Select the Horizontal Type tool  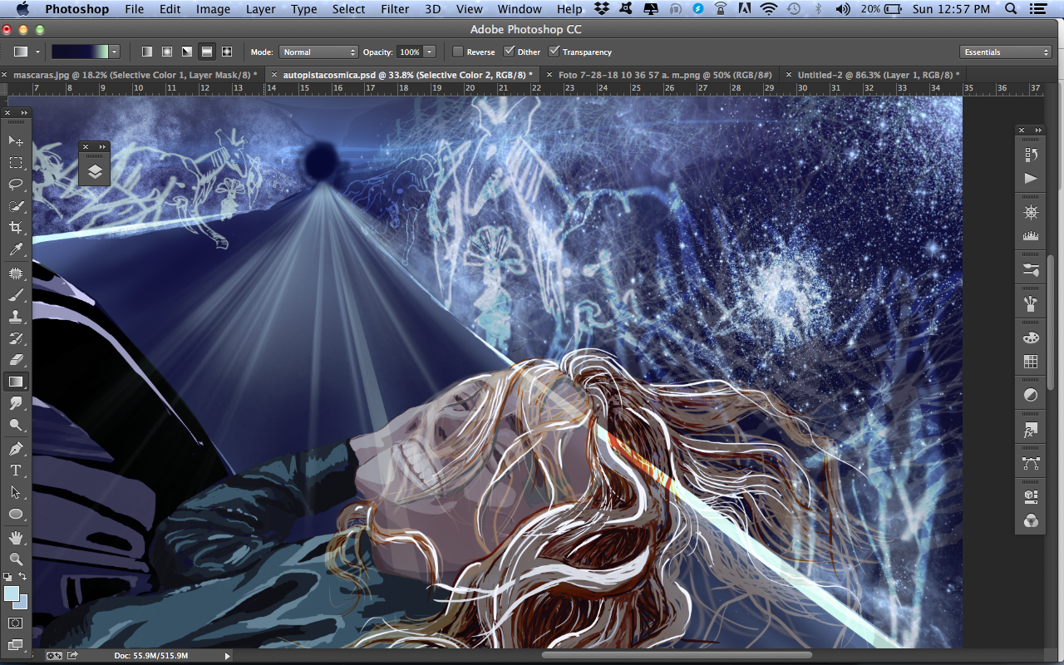[16, 470]
